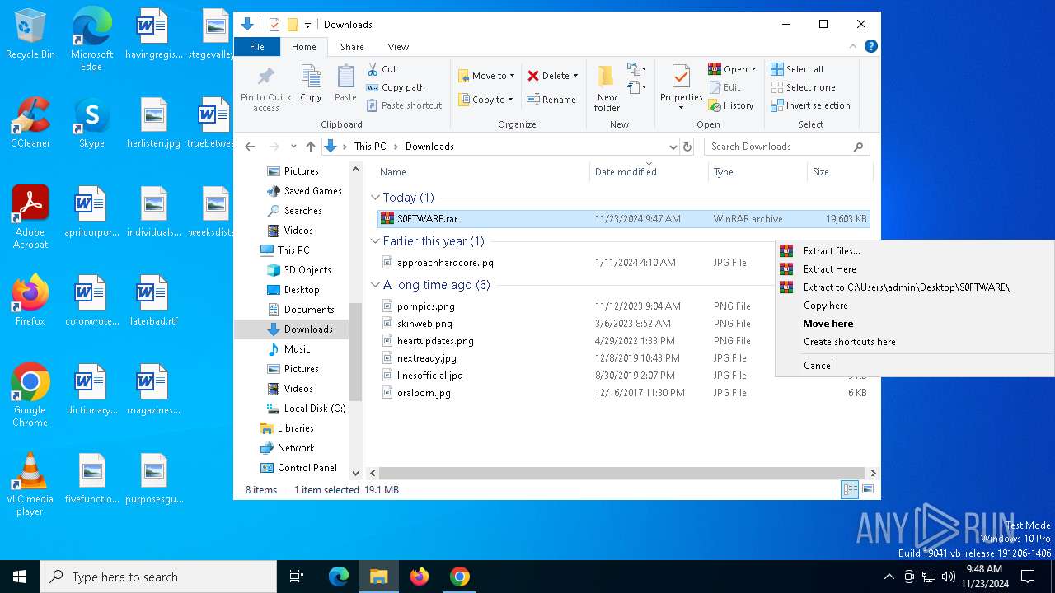Open Explorer help icon
Image resolution: width=1055 pixels, height=593 pixels.
pyautogui.click(x=870, y=47)
